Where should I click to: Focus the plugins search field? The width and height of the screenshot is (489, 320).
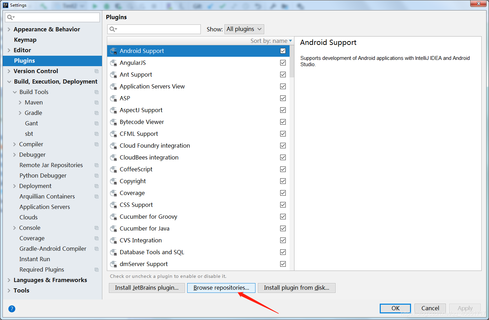tap(154, 29)
